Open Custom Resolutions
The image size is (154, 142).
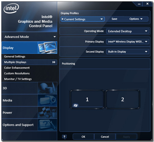coord(17,73)
